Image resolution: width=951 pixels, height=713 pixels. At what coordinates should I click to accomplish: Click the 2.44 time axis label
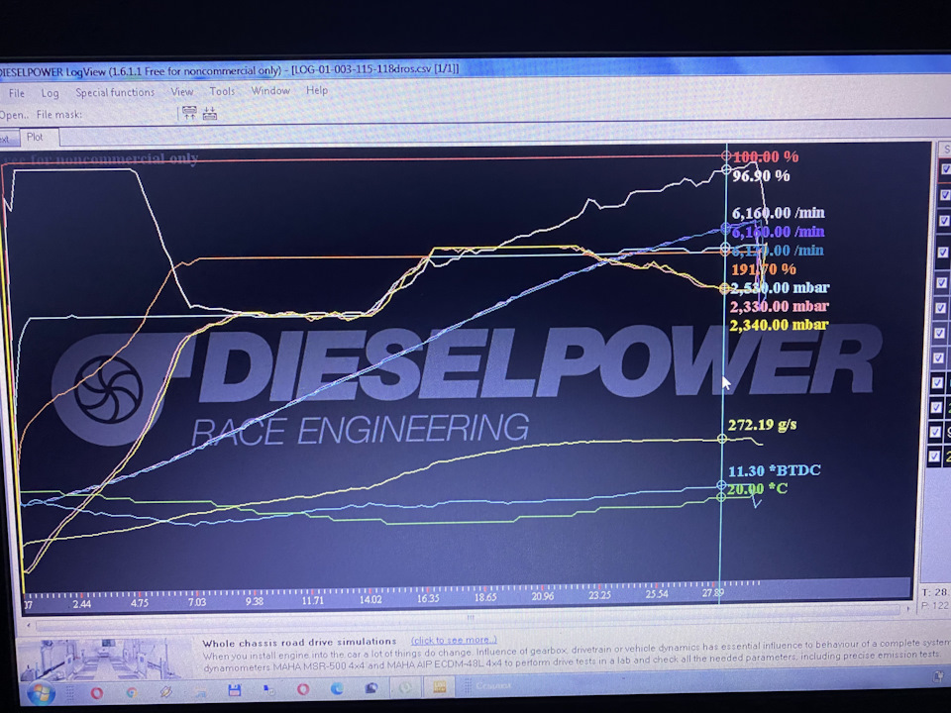(x=82, y=604)
